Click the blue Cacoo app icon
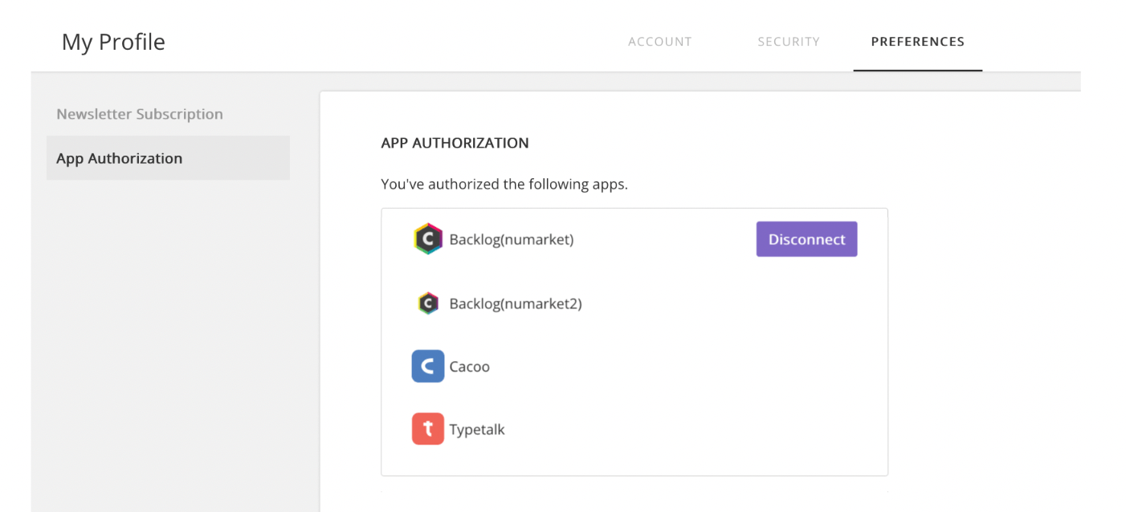The image size is (1126, 512). click(428, 366)
